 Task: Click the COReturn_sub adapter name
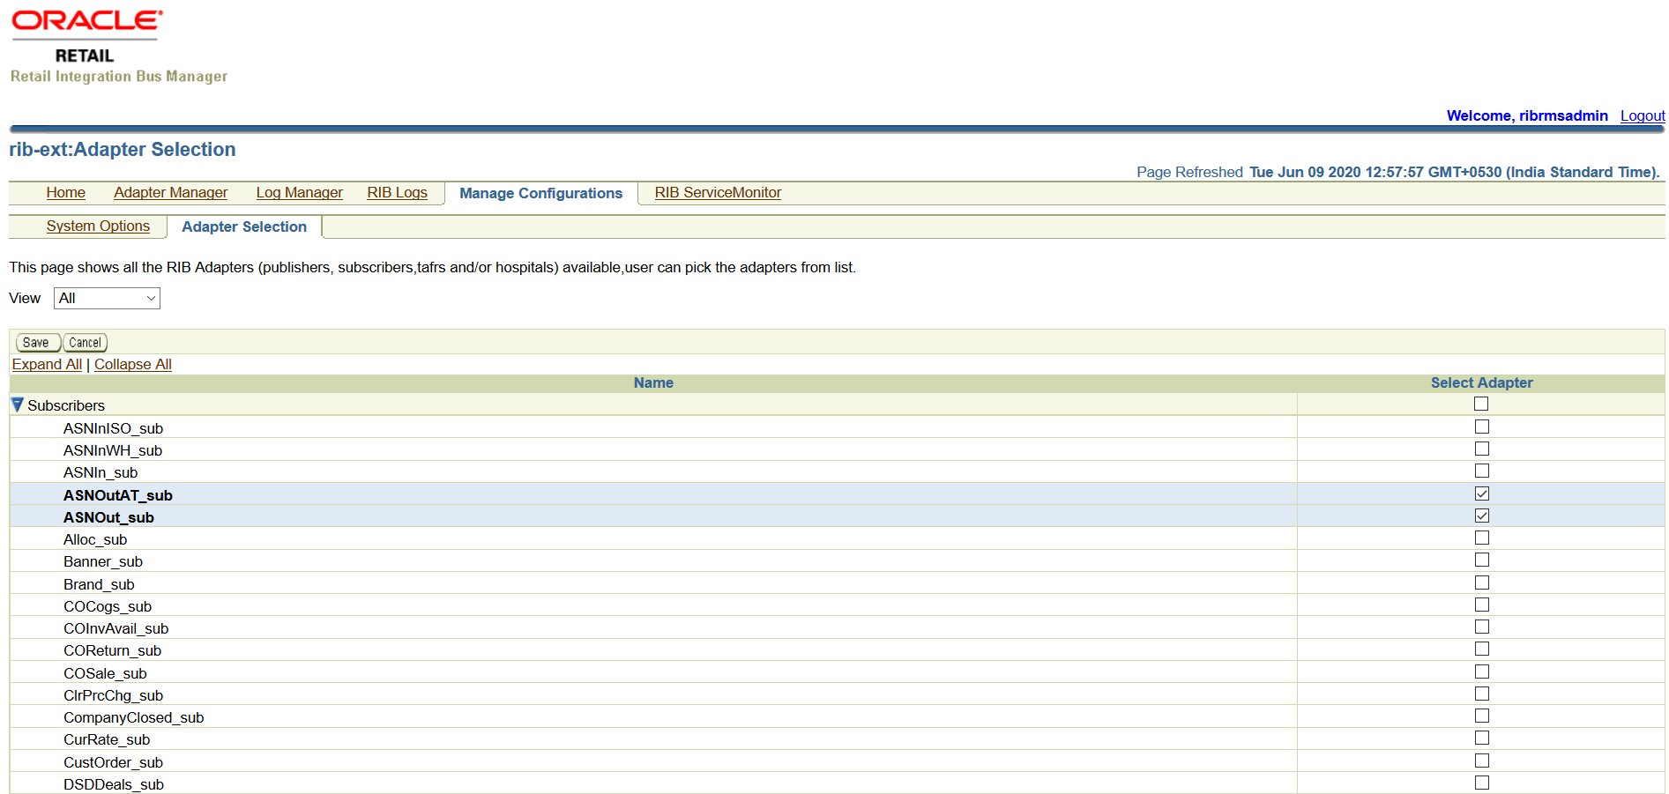tap(112, 650)
